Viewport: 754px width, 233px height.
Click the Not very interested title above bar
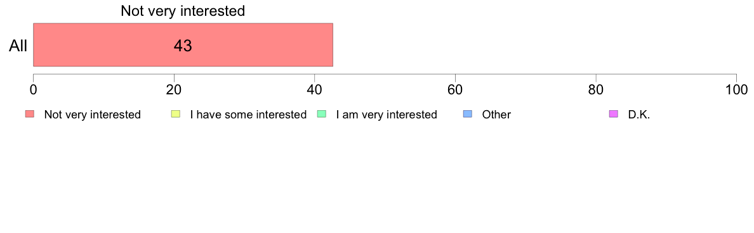click(183, 11)
